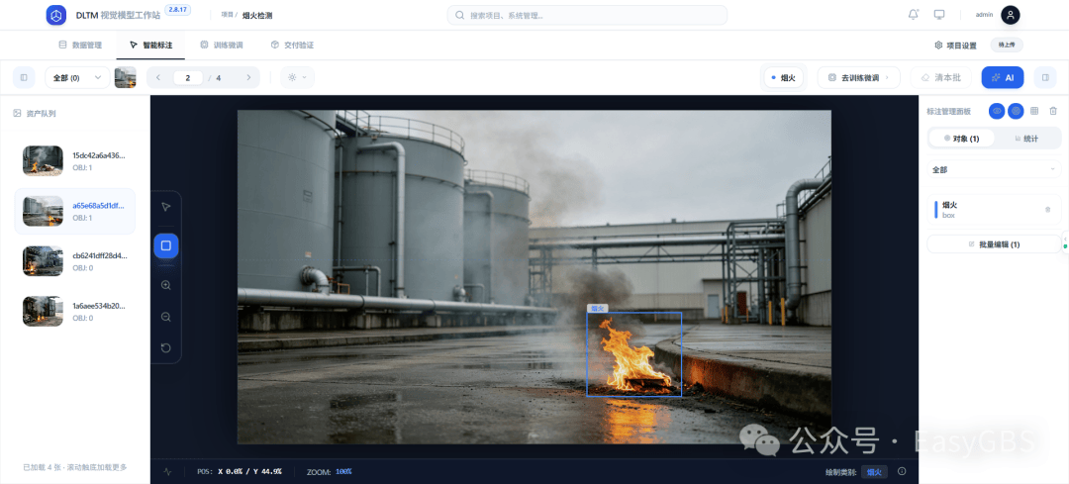1069x484 pixels.
Task: Switch to the 统计 tab
Action: pyautogui.click(x=1026, y=139)
